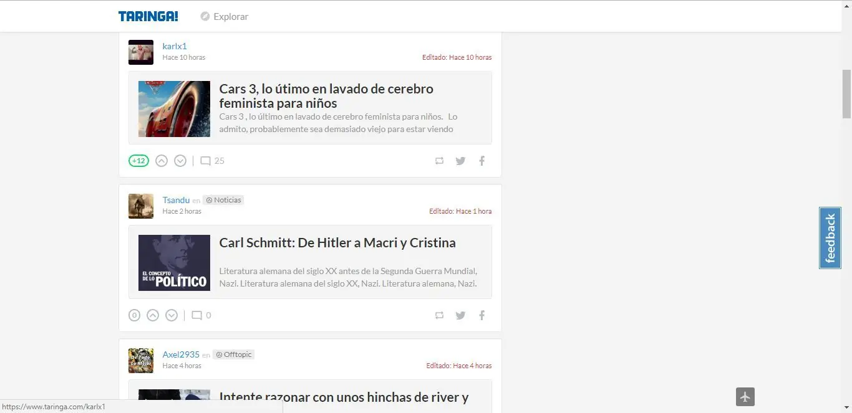852x413 pixels.
Task: Open the Cars 3 post thumbnail image
Action: (x=174, y=109)
